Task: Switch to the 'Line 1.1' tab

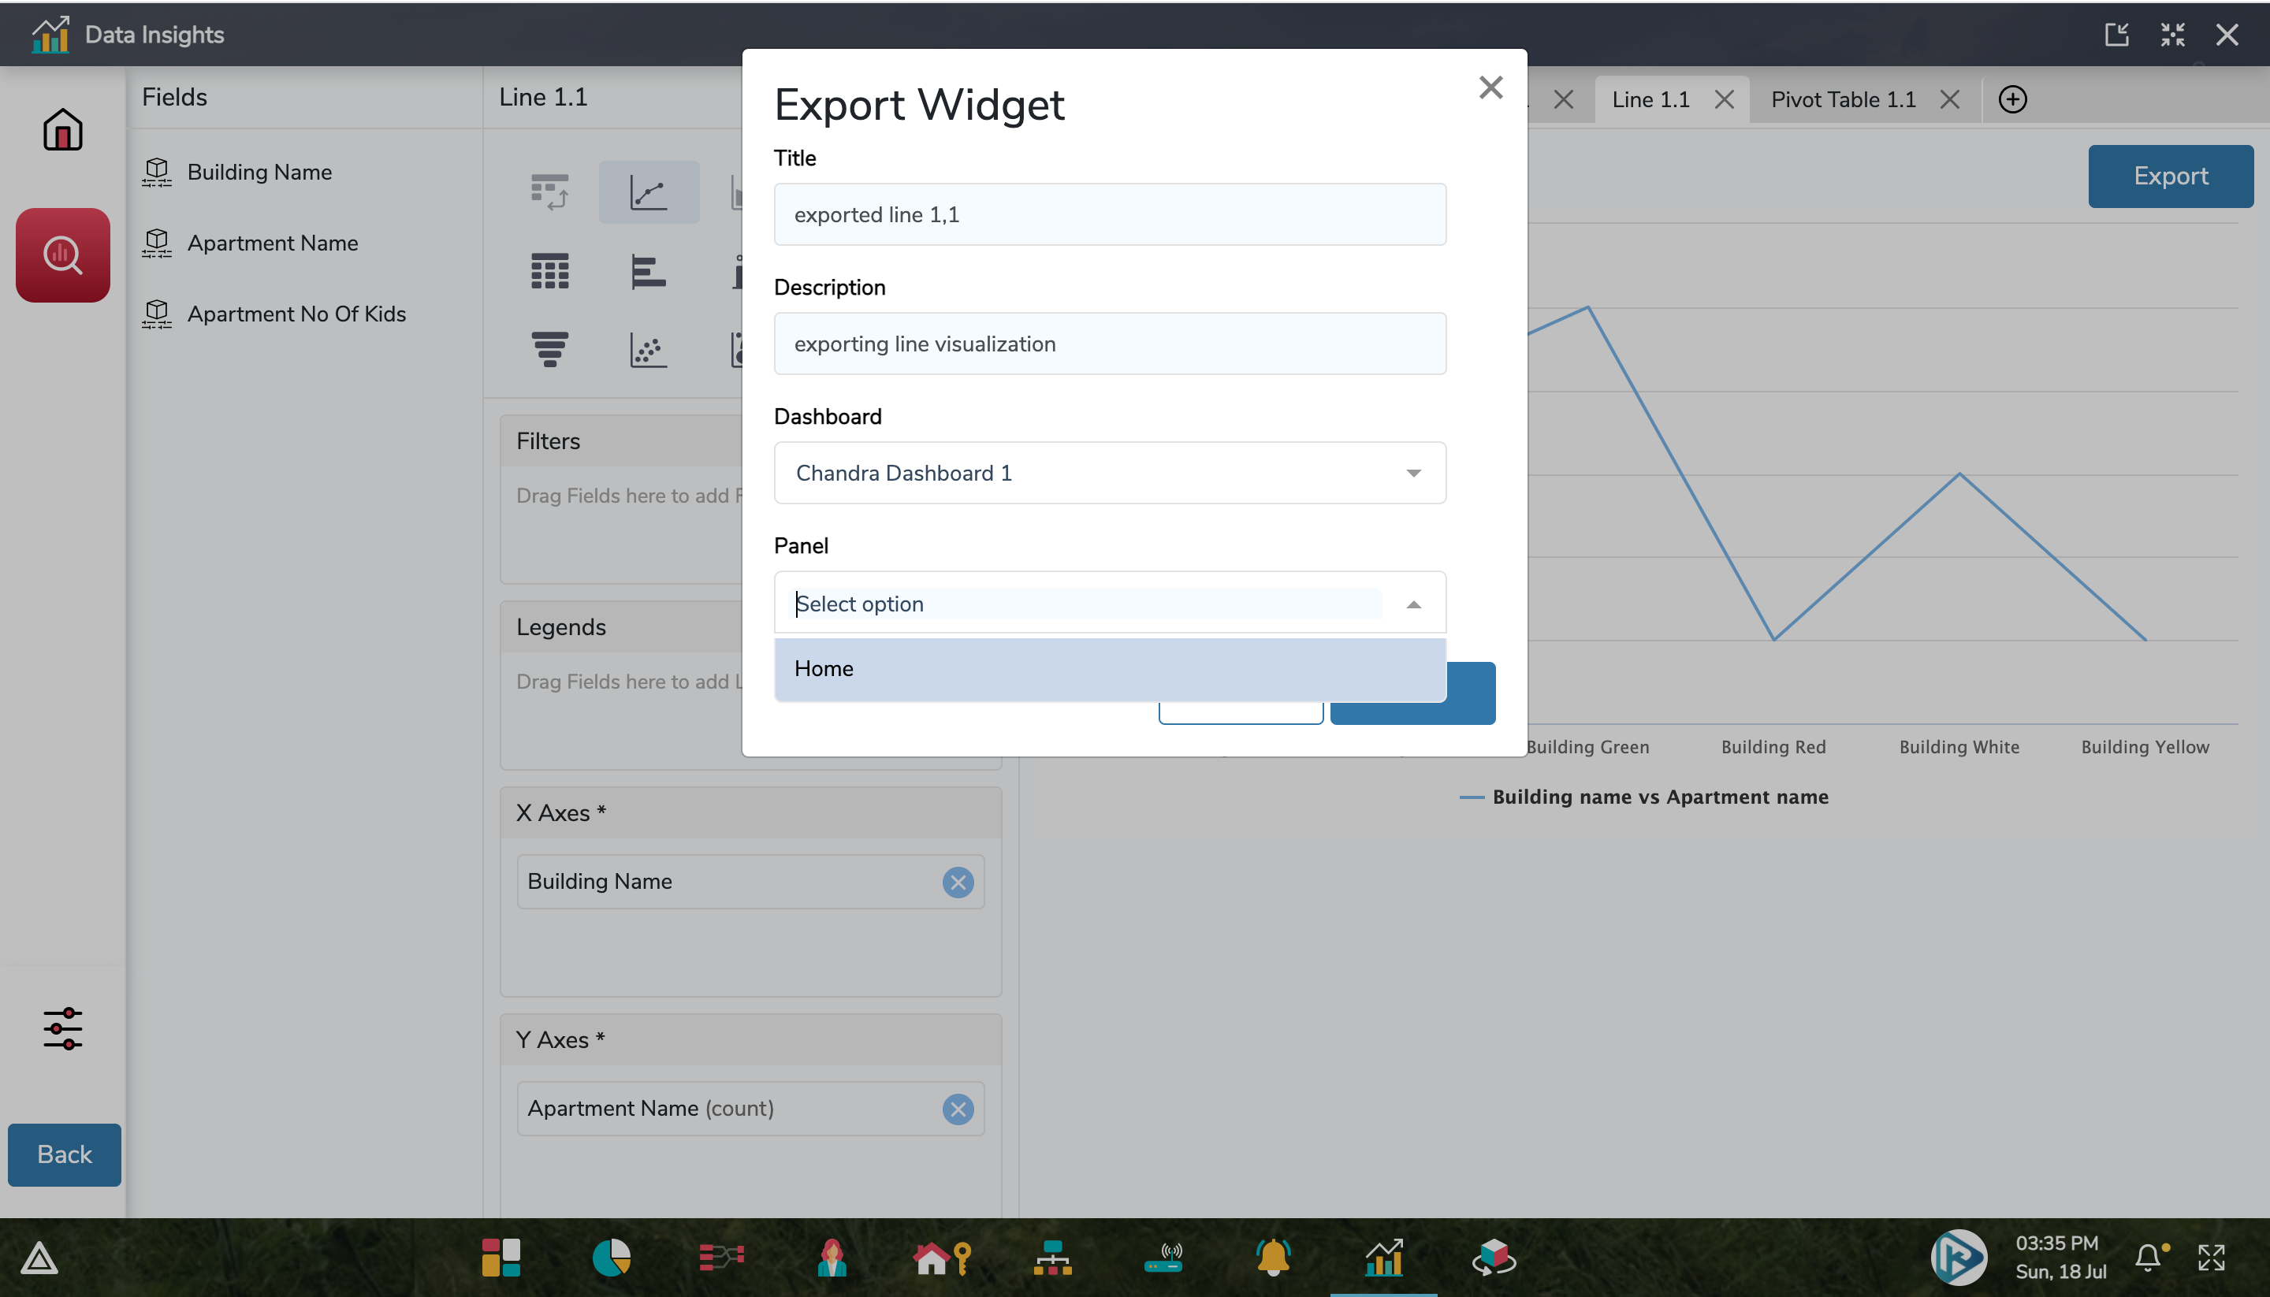Action: tap(1651, 98)
